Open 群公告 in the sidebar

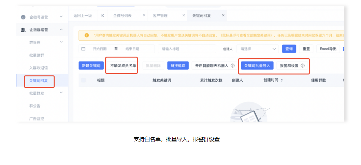(x=35, y=106)
